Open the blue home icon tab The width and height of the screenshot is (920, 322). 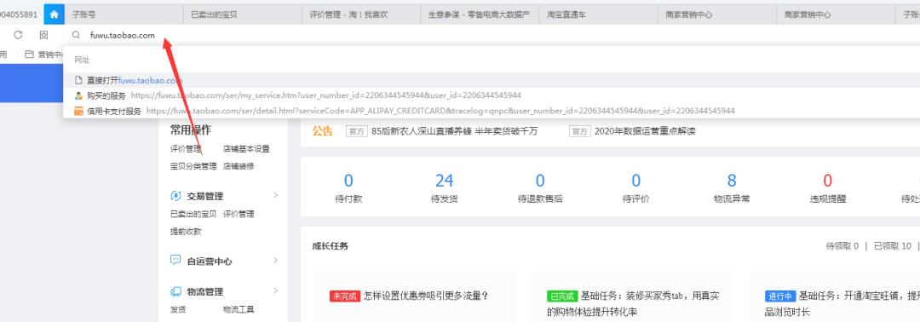[54, 14]
